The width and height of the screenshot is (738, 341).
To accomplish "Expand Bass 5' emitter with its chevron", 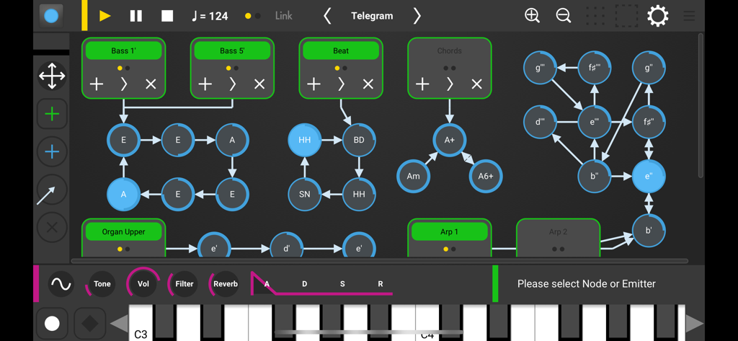I will [x=233, y=84].
